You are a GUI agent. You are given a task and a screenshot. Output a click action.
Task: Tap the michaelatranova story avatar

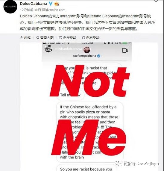[x=48, y=49]
